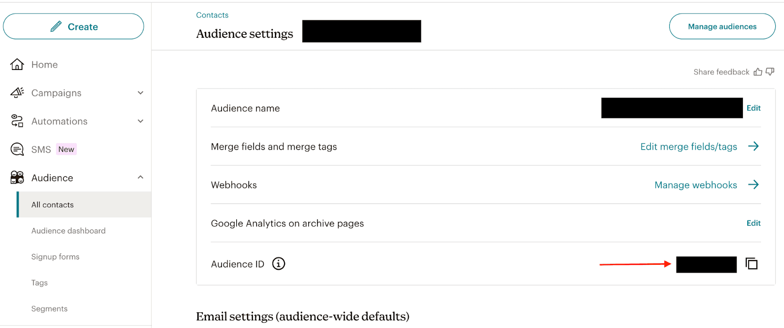The image size is (784, 328).
Task: Click the pencil icon in Create
Action: pyautogui.click(x=56, y=26)
